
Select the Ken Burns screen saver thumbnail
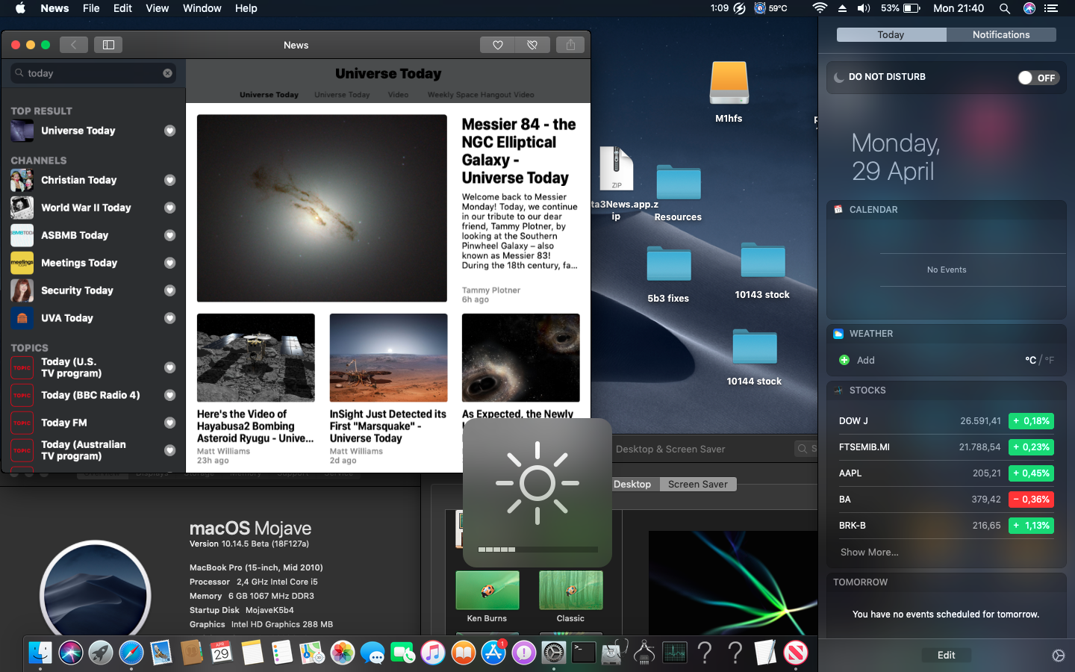pos(487,590)
